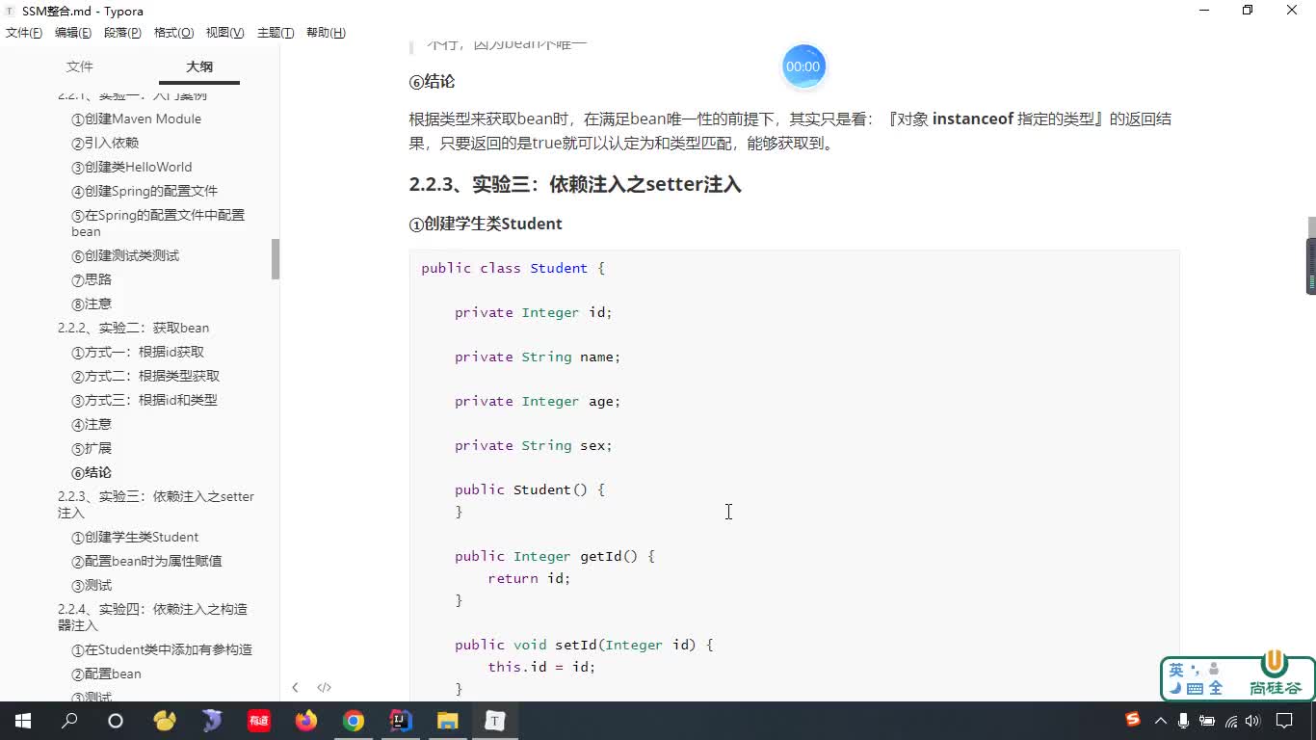Go to outline item ⑤扩展
Image resolution: width=1316 pixels, height=740 pixels.
click(x=92, y=449)
